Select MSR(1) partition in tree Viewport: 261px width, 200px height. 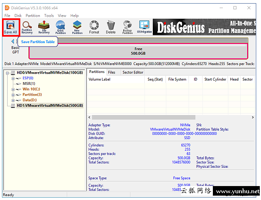point(29,84)
